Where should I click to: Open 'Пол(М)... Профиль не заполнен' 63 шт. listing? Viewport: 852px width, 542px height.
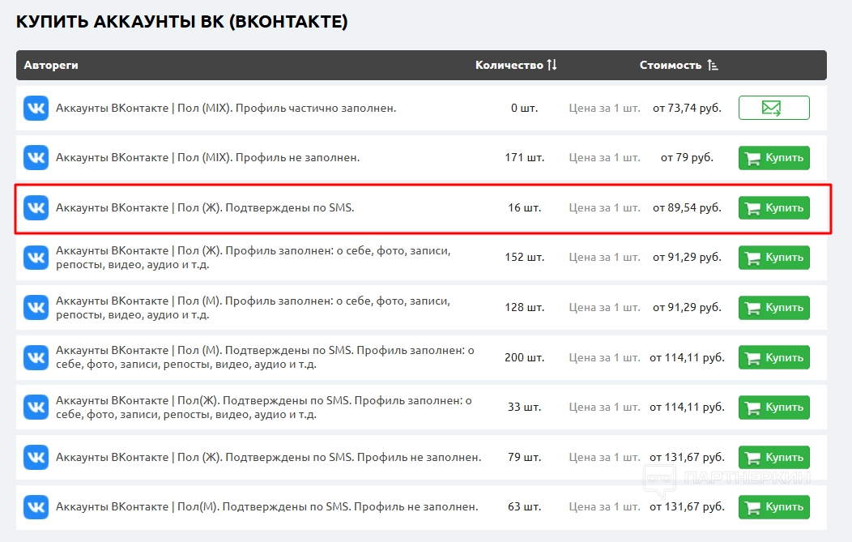point(266,506)
